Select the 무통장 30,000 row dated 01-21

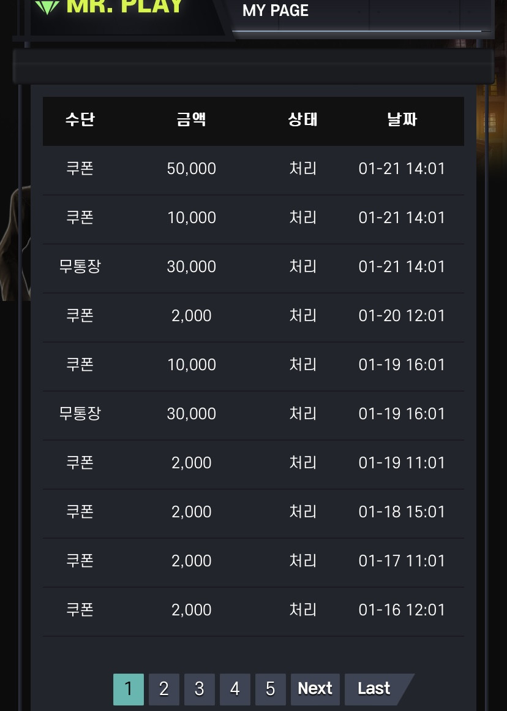tap(254, 267)
